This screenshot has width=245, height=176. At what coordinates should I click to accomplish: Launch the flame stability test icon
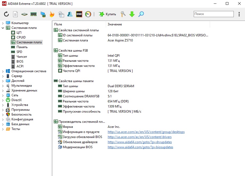tap(52, 14)
